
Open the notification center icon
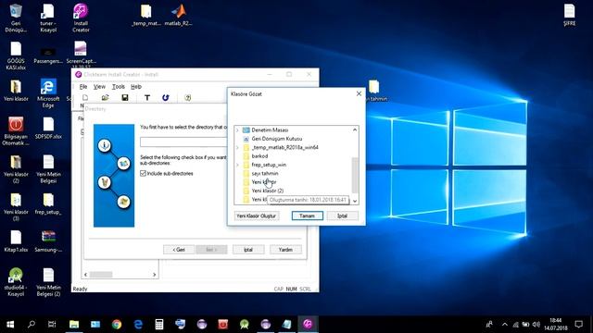click(578, 325)
